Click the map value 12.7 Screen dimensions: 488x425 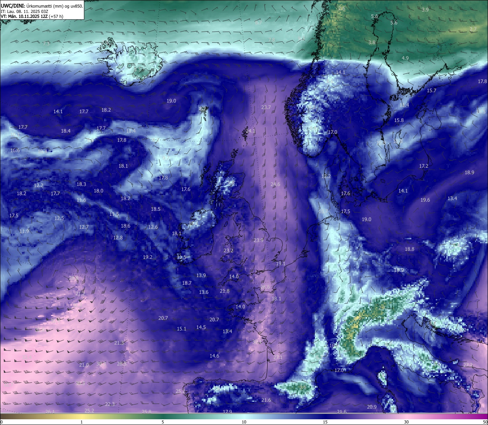pyautogui.click(x=84, y=227)
